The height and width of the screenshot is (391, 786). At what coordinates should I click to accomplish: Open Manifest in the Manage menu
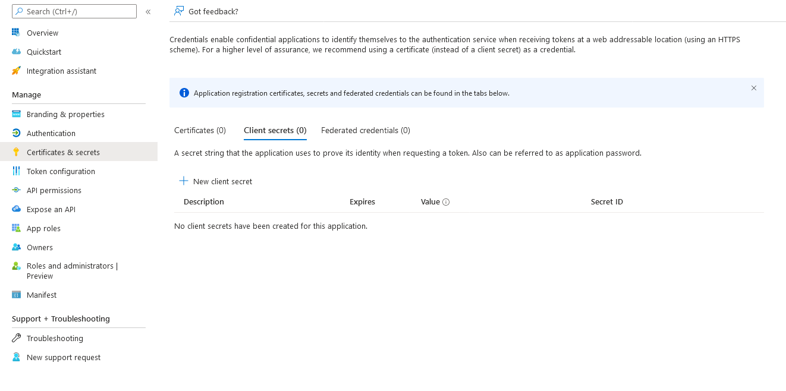tap(42, 295)
